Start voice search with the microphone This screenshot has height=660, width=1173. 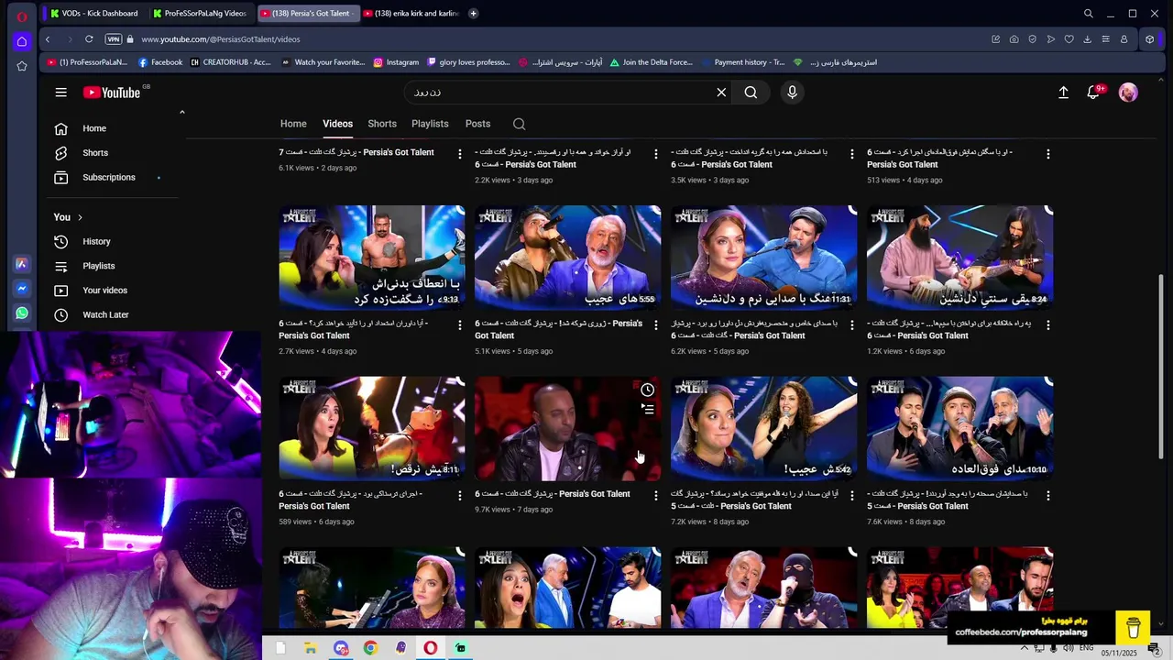(x=793, y=93)
